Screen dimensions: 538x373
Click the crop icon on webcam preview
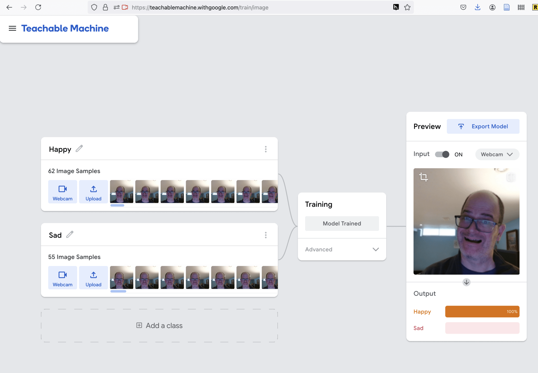tap(423, 177)
